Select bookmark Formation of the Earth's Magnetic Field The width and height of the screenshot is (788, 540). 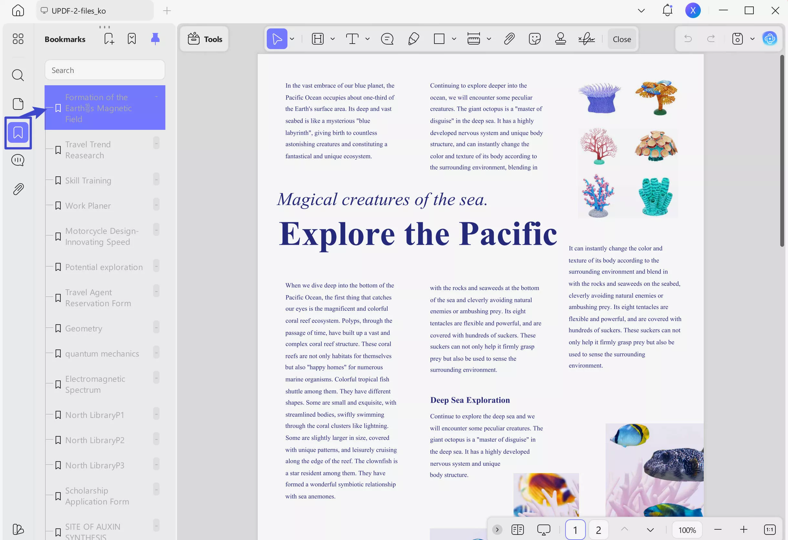(105, 108)
